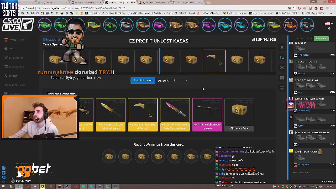Click the browser address bar URL
Screen dimensions: 336x189
point(81,8)
